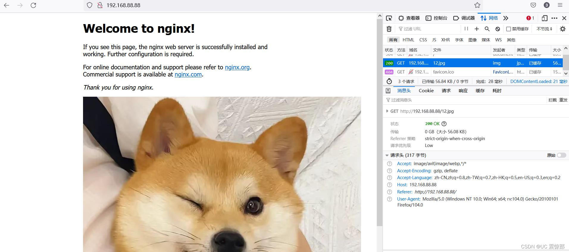Click the extension badge showing 3

tap(547, 5)
